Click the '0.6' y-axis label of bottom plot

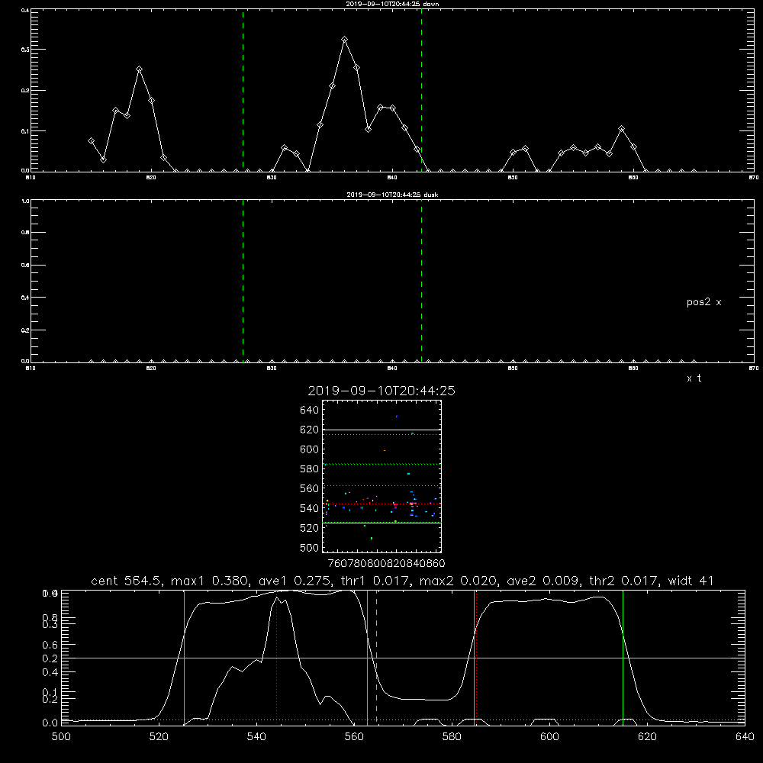click(x=50, y=645)
